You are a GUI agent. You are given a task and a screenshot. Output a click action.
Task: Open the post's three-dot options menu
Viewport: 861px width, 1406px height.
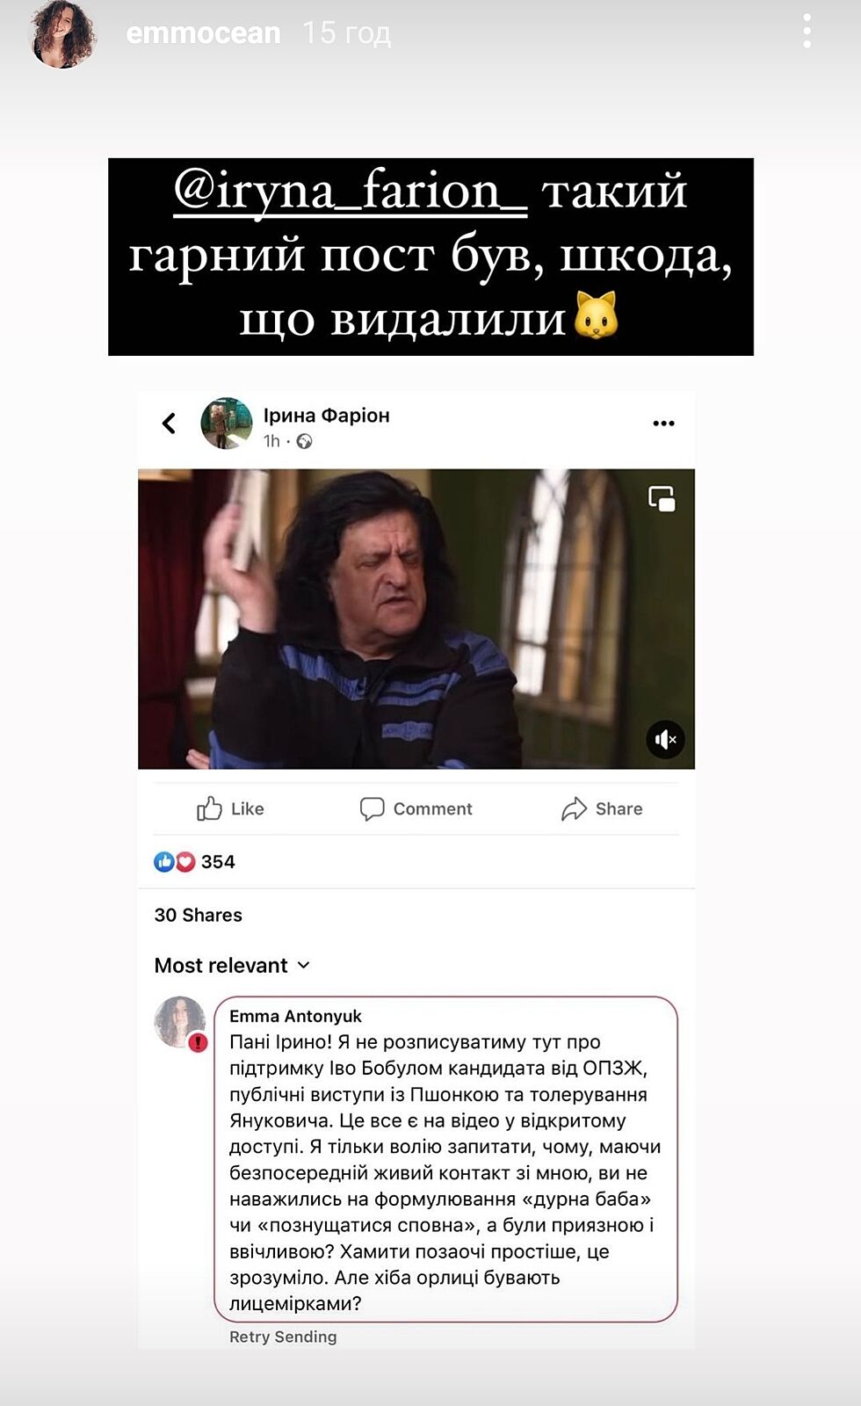(x=663, y=424)
